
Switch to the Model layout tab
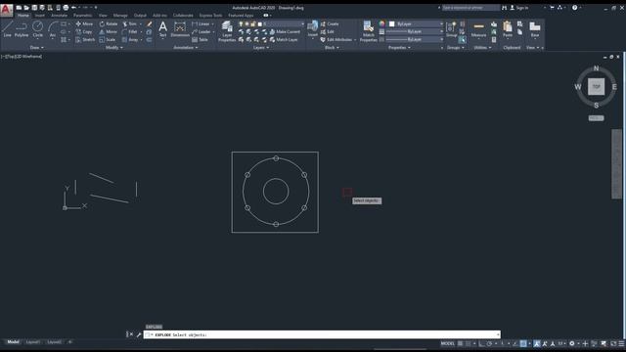coord(13,342)
